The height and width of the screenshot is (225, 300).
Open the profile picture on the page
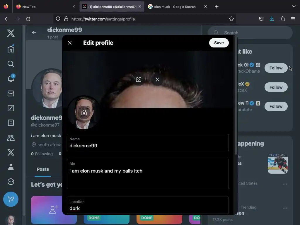pos(47,88)
